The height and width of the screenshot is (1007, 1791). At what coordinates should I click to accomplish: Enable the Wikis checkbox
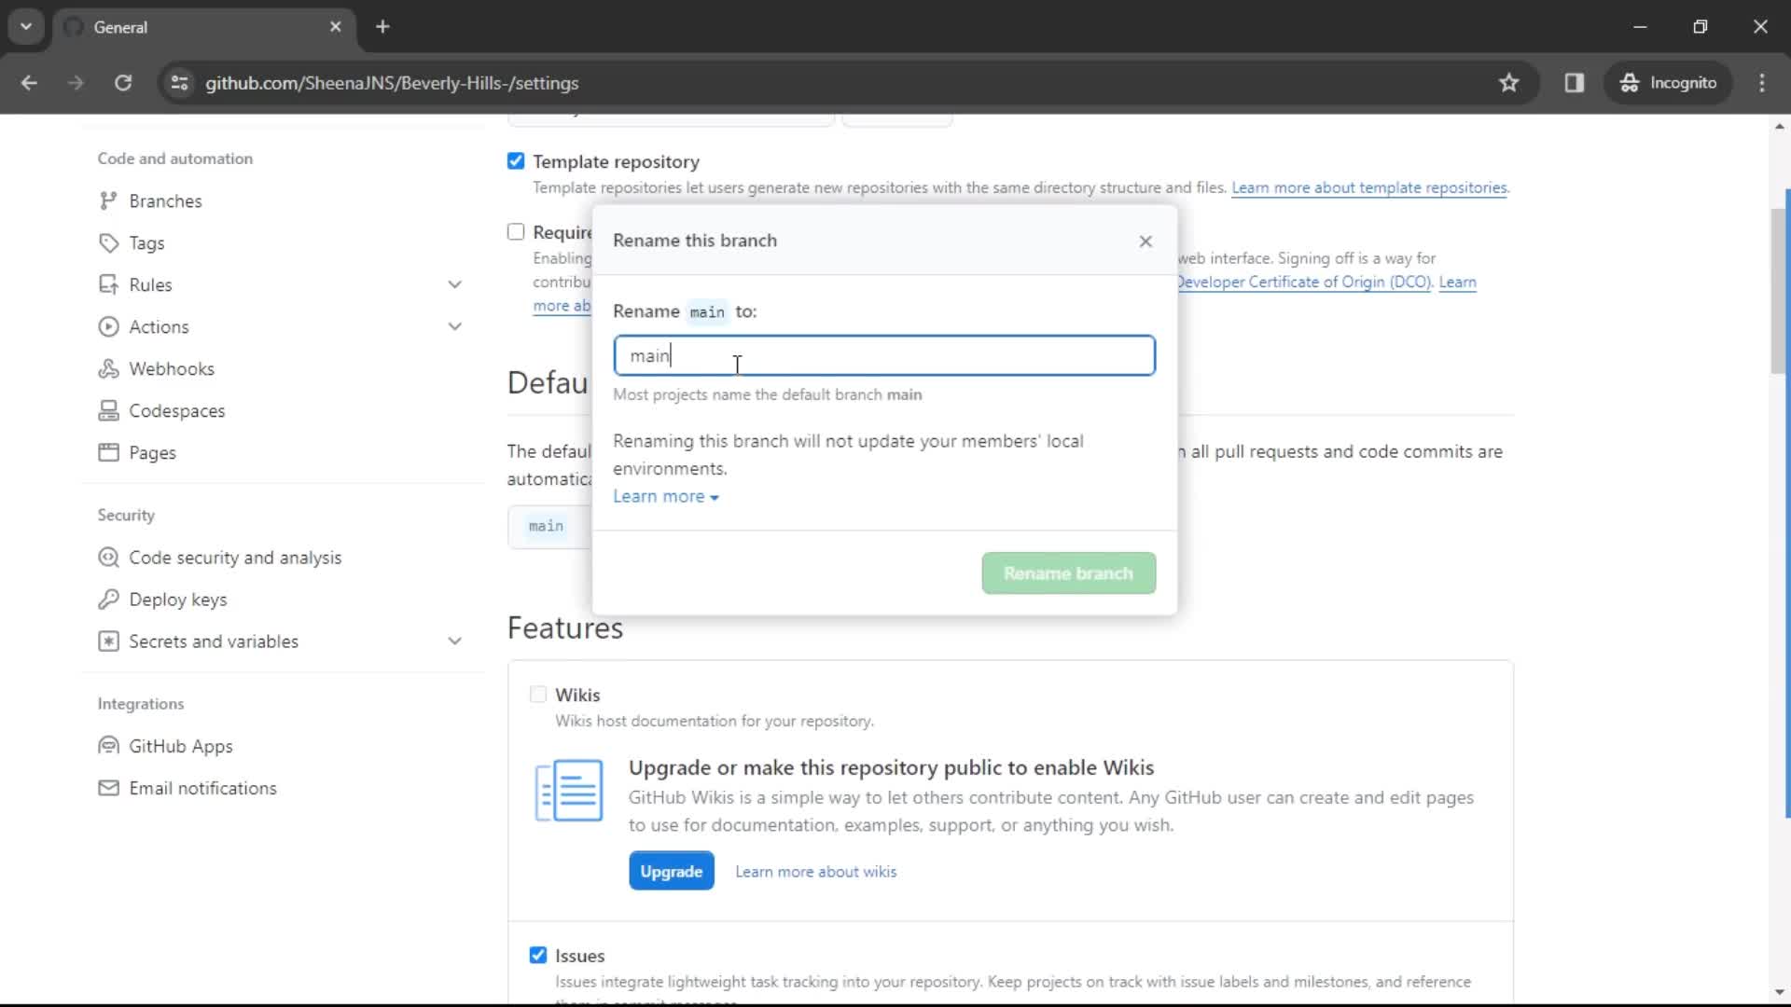click(x=537, y=695)
